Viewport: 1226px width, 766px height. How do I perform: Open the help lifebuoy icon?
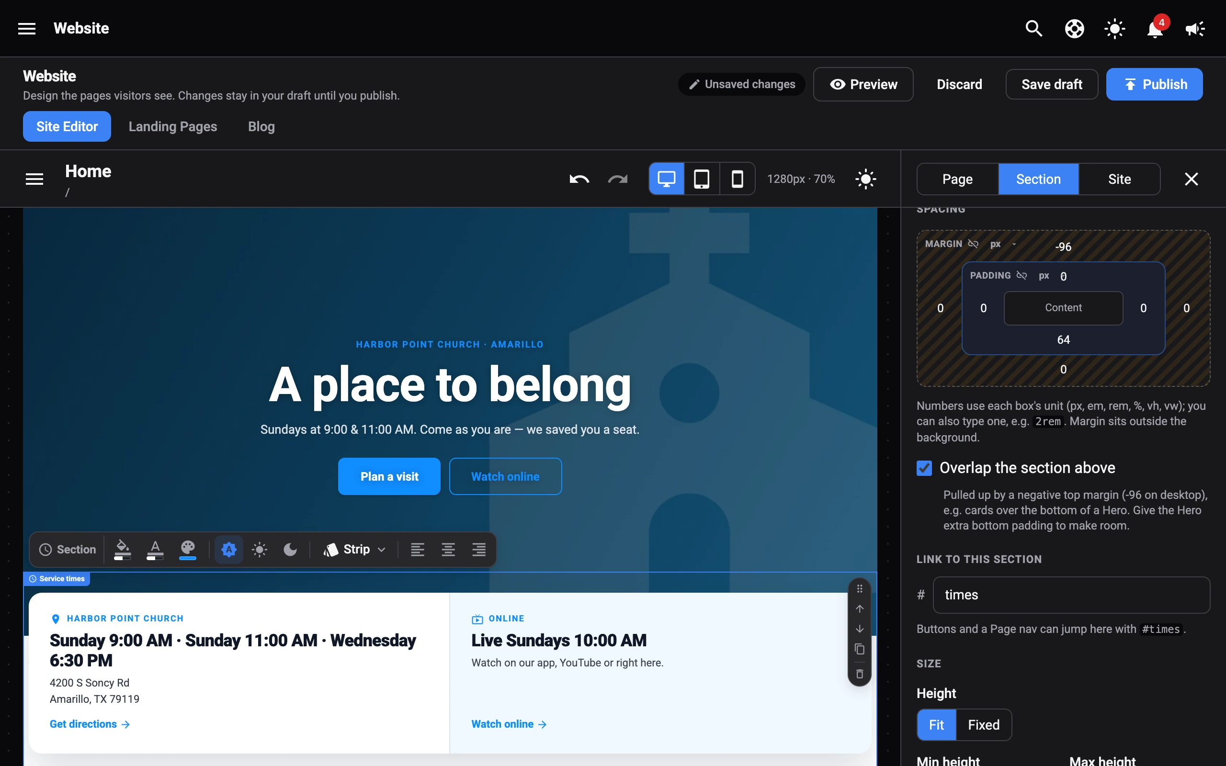tap(1074, 28)
